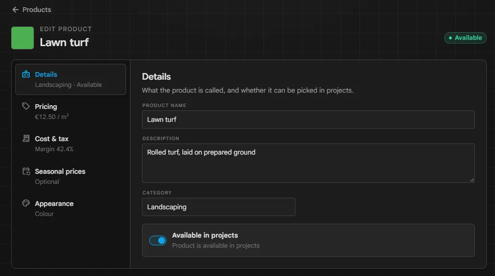Click the back arrow icon
Image resolution: width=495 pixels, height=276 pixels.
(15, 10)
